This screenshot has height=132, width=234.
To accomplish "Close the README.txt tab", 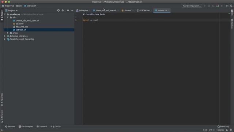I will [151, 11].
